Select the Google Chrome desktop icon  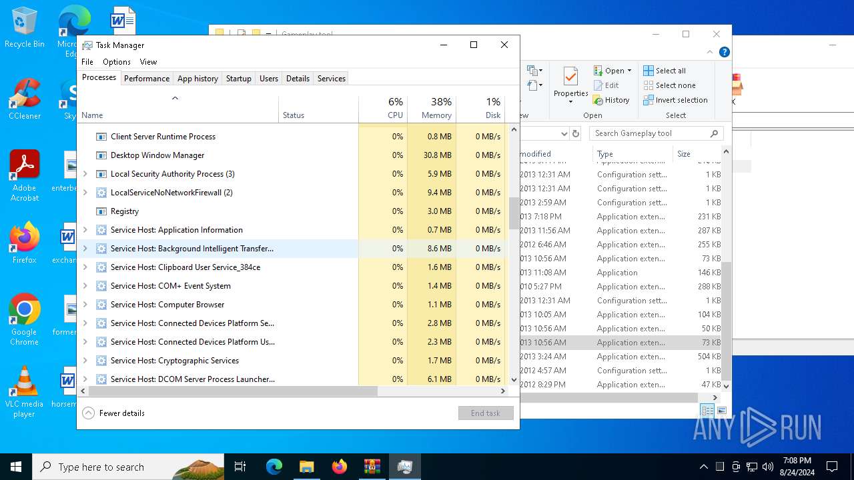coord(25,319)
